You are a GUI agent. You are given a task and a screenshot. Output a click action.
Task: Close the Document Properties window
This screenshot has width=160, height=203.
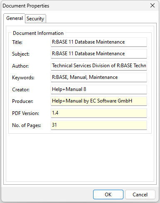point(153,6)
